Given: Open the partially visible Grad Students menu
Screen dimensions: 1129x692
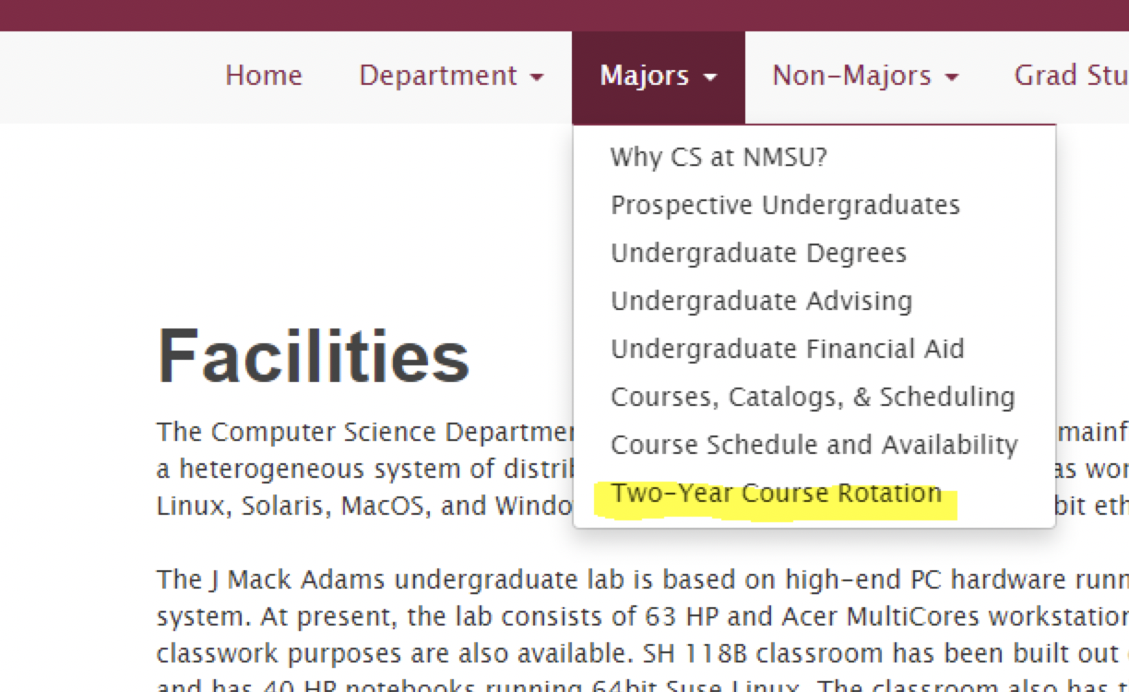Looking at the screenshot, I should pos(1070,76).
